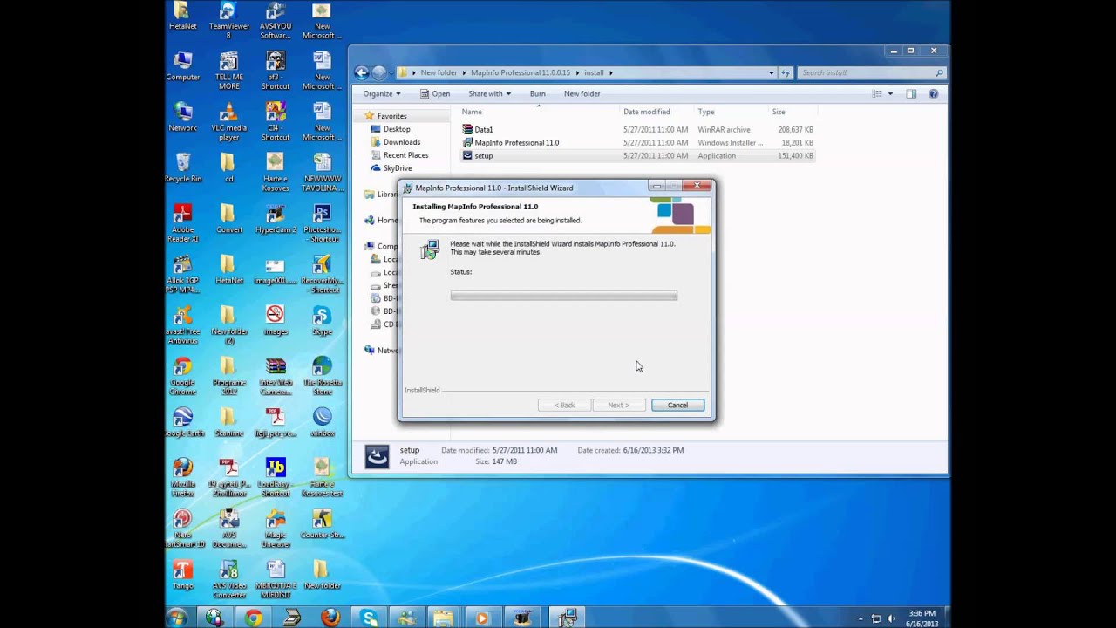Open Downloads in navigation pane
The height and width of the screenshot is (628, 1116).
pyautogui.click(x=401, y=142)
